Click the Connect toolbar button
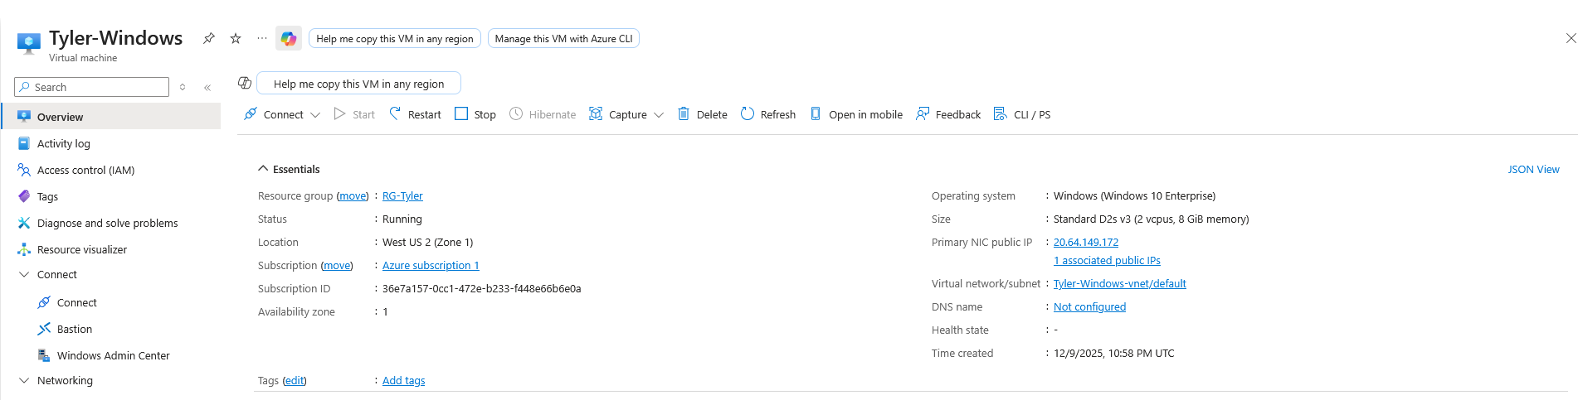The image size is (1578, 400). 274,114
